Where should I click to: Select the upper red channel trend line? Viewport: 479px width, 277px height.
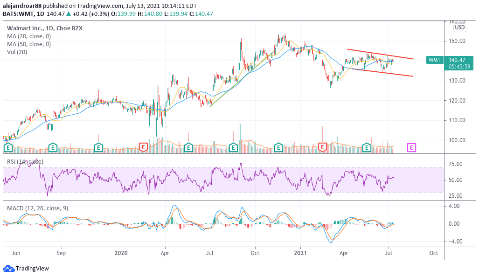380,54
